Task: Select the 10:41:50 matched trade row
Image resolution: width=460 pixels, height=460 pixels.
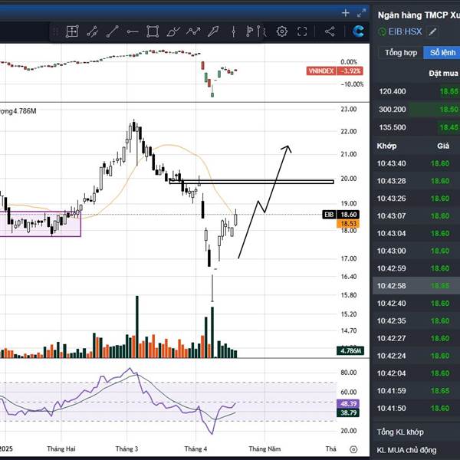Action: pos(416,408)
